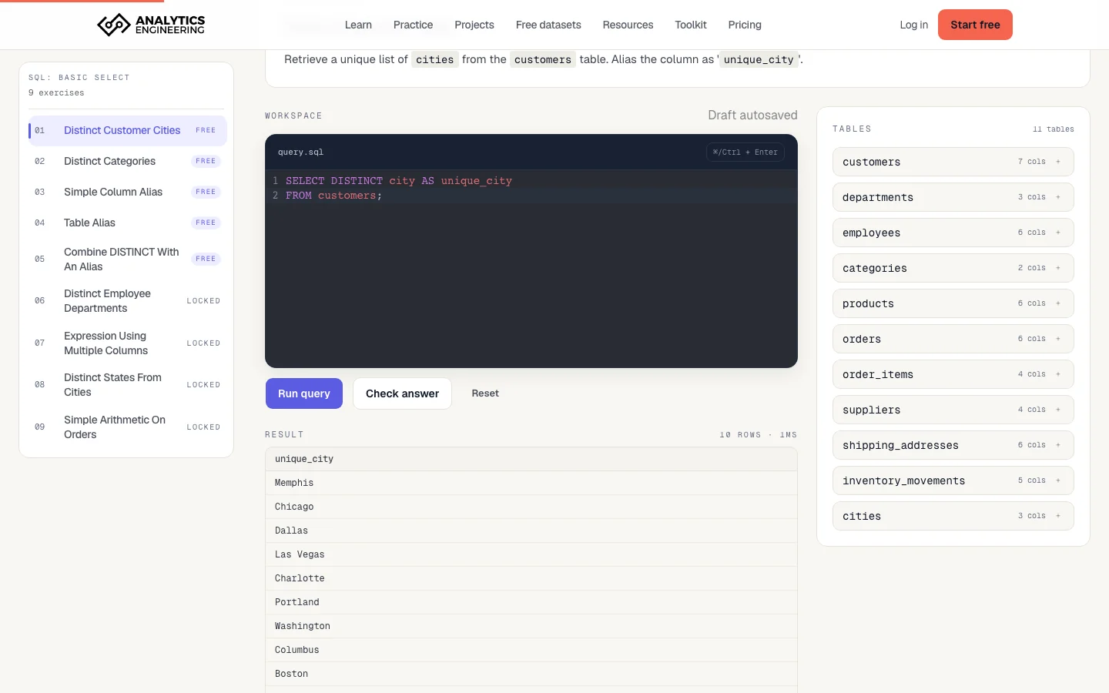Open locked exercise Simple Arithmetic On Orders

128,427
